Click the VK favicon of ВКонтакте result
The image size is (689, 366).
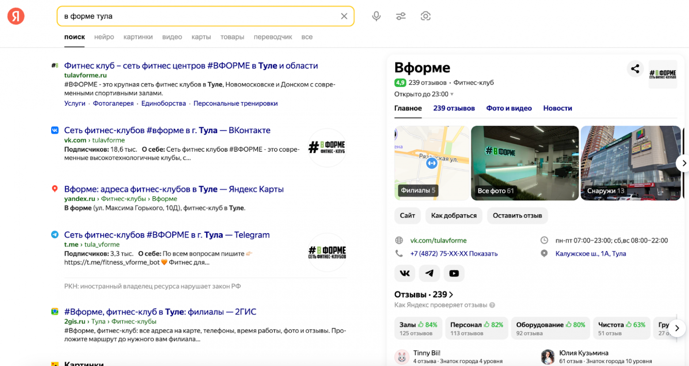55,130
